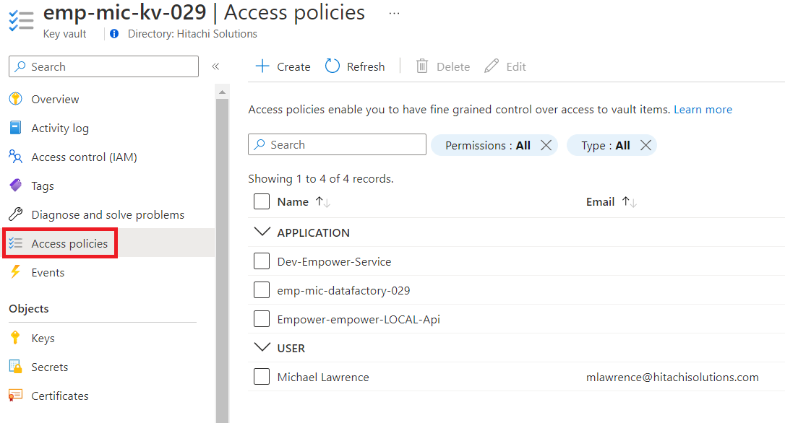The height and width of the screenshot is (423, 785).
Task: Click the Secrets lock icon
Action: tap(15, 367)
